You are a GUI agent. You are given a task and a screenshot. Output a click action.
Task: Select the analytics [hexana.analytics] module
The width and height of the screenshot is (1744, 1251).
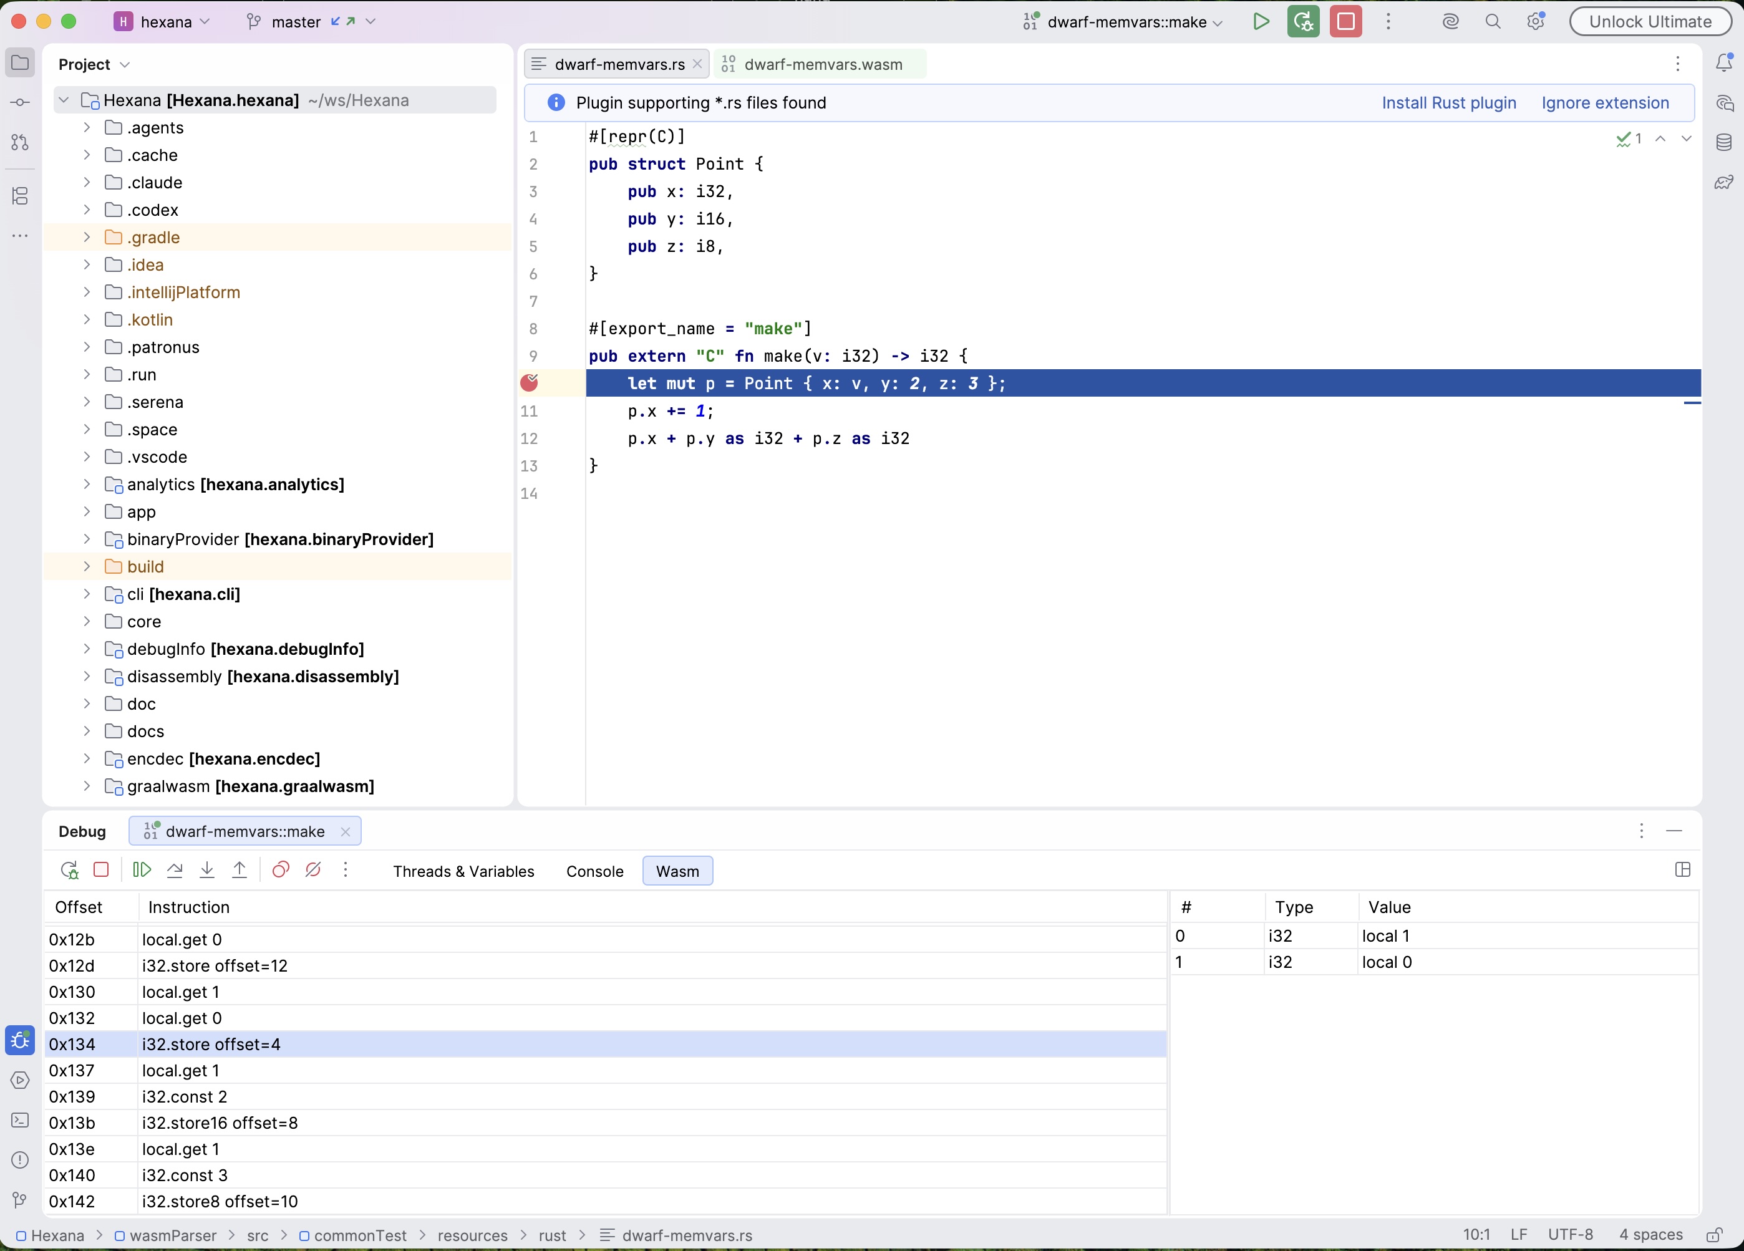tap(235, 485)
